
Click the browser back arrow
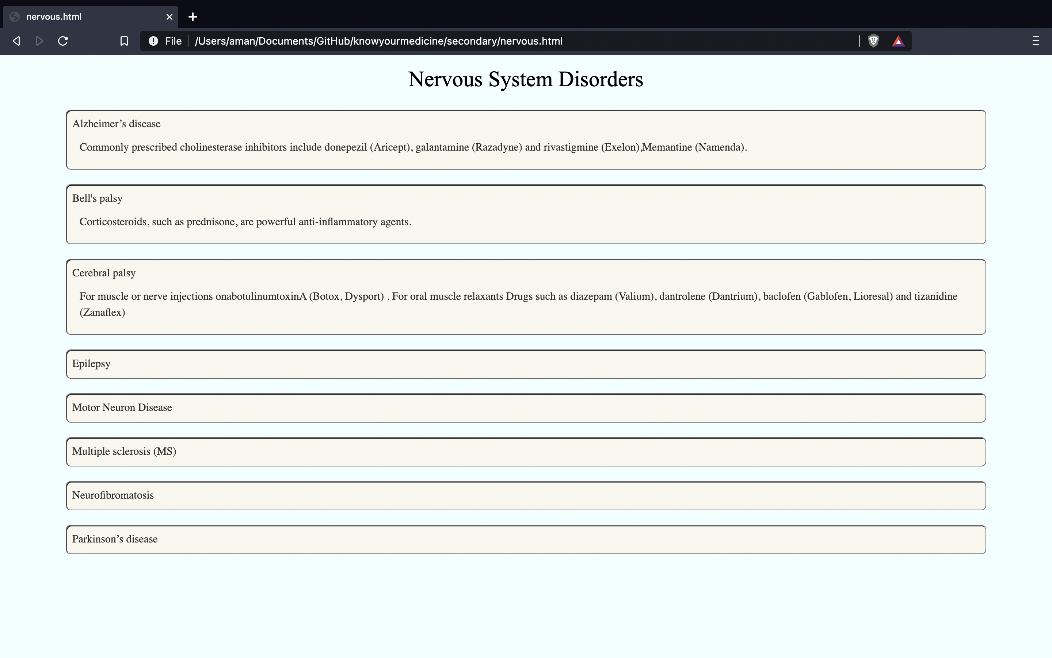[x=16, y=41]
